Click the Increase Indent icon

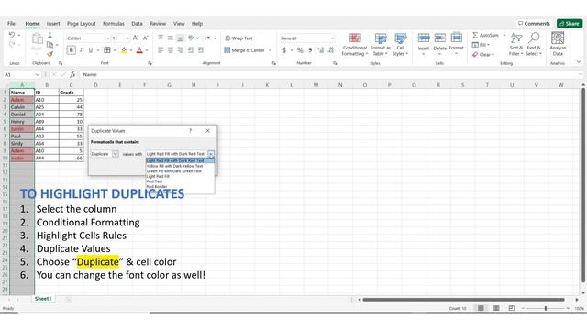point(201,50)
